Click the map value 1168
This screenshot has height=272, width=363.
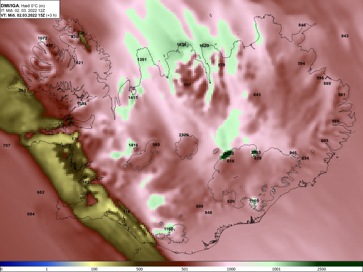tap(168, 229)
